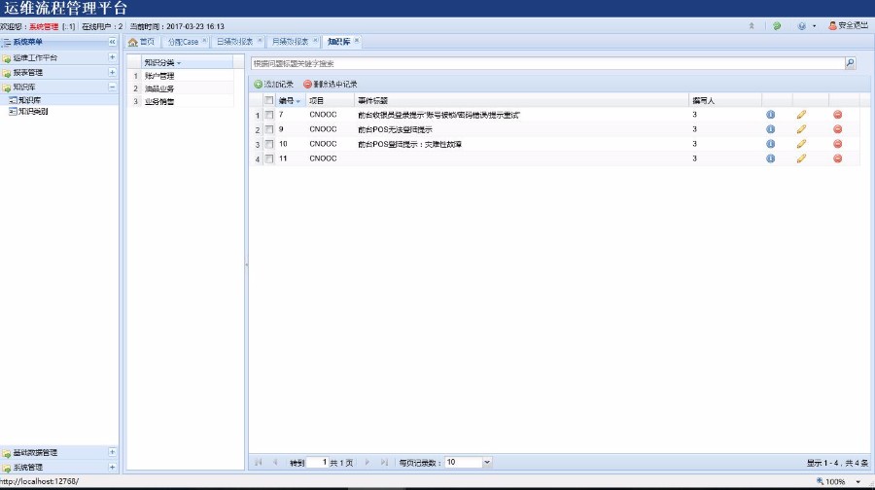Edit record number 11 with pencil icon
This screenshot has width=875, height=490.
(801, 158)
